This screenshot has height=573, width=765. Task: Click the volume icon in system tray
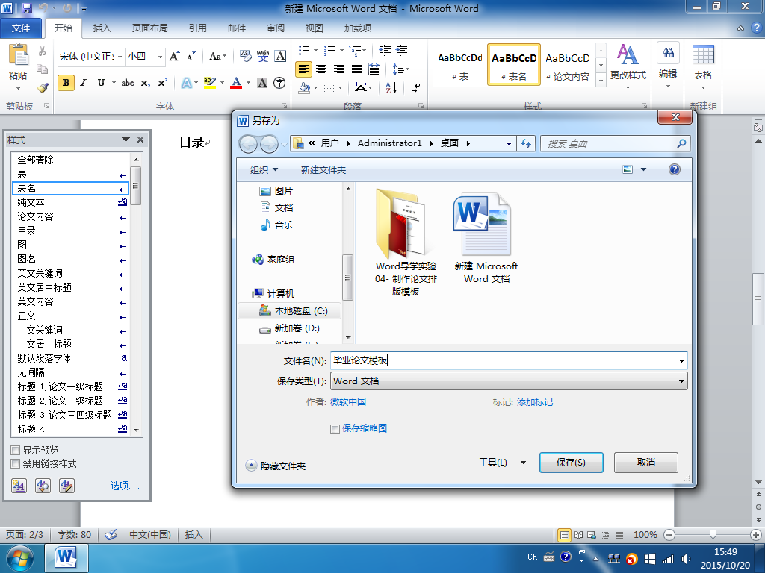(686, 559)
